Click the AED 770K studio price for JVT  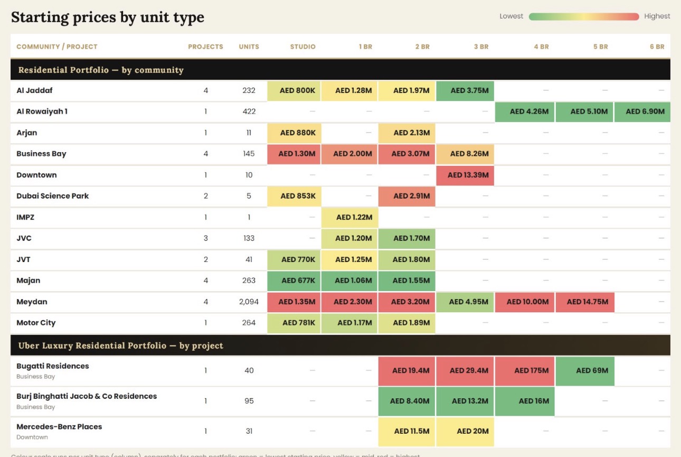click(x=295, y=259)
